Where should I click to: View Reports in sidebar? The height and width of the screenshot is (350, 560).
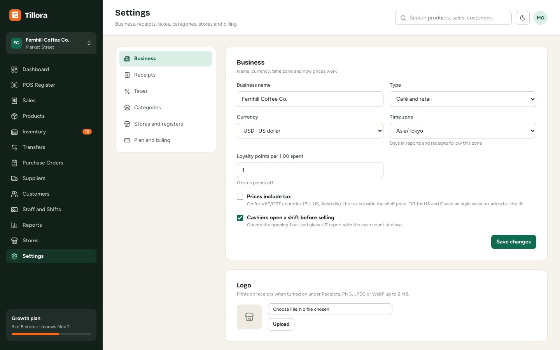[51, 225]
